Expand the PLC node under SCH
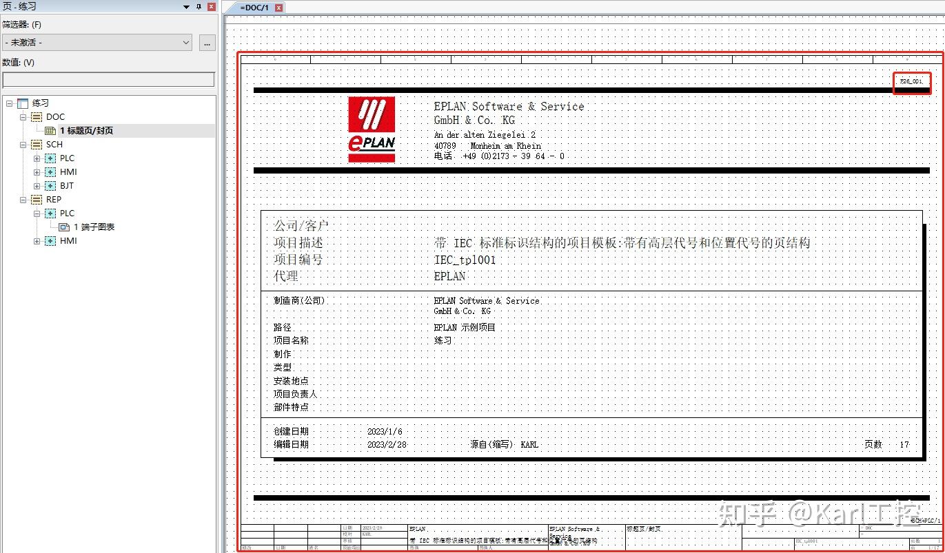The image size is (945, 553). click(37, 158)
